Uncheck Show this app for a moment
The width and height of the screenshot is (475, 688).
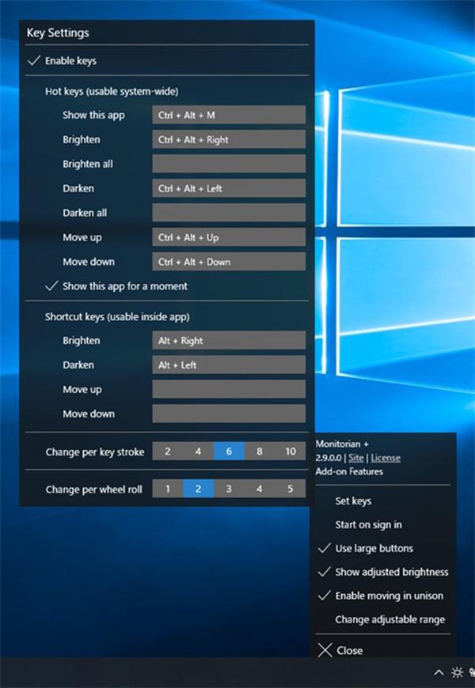[x=116, y=286]
